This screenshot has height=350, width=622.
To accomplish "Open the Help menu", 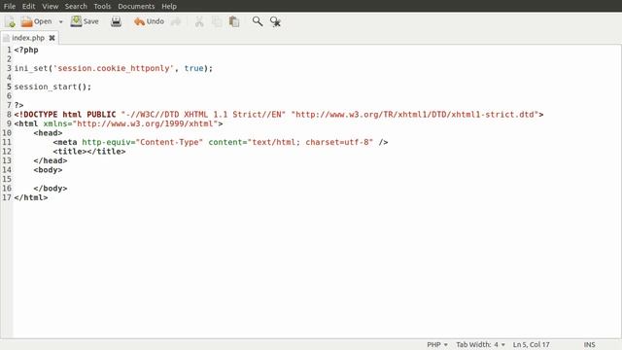I will [x=169, y=7].
